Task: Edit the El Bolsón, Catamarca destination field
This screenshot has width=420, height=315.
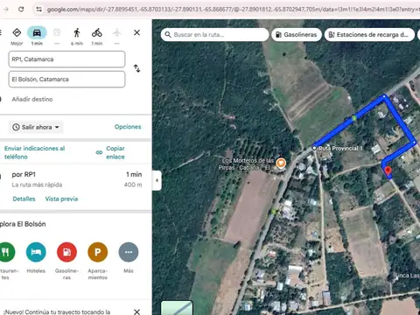Action: 66,79
